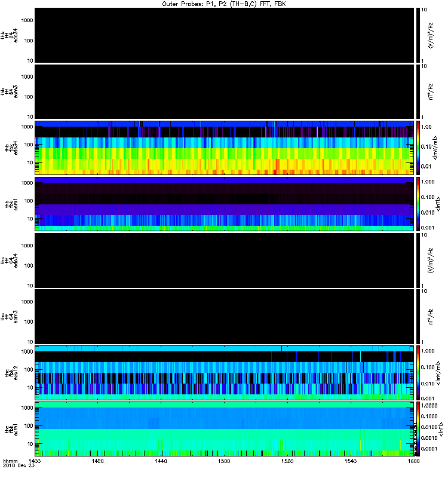The image size is (448, 478).
Task: Click the <|mV/m|> unit label beside thc edc12
Action: point(438,373)
